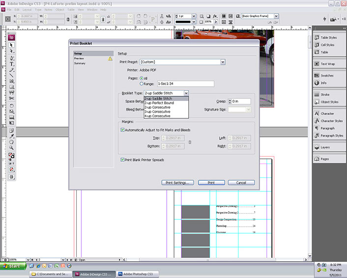Screen dimensions: 347x278
Task: Open the Layout menu
Action: pyautogui.click(x=27, y=10)
